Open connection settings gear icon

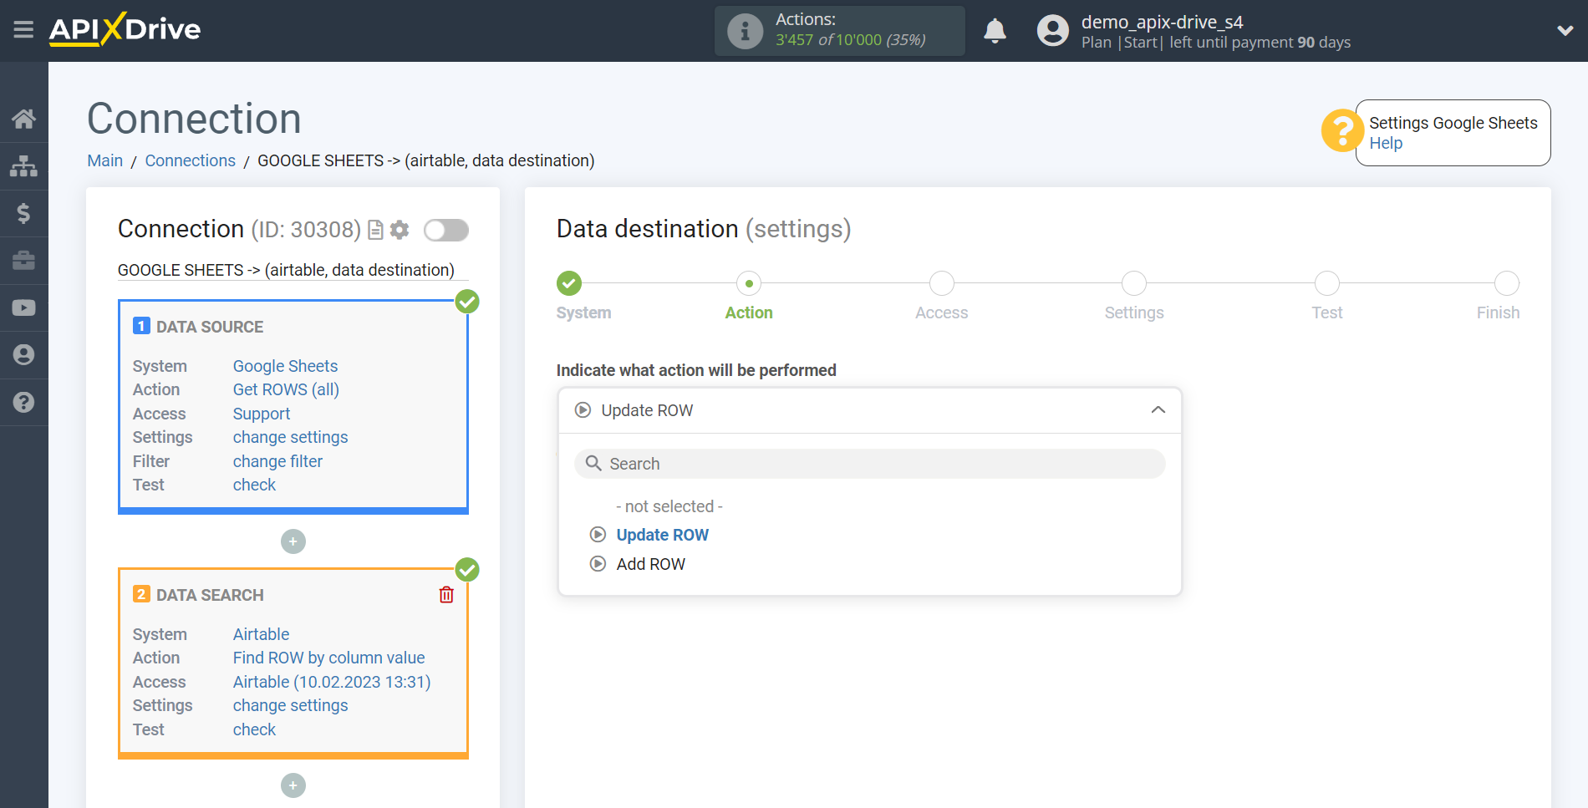(x=400, y=230)
